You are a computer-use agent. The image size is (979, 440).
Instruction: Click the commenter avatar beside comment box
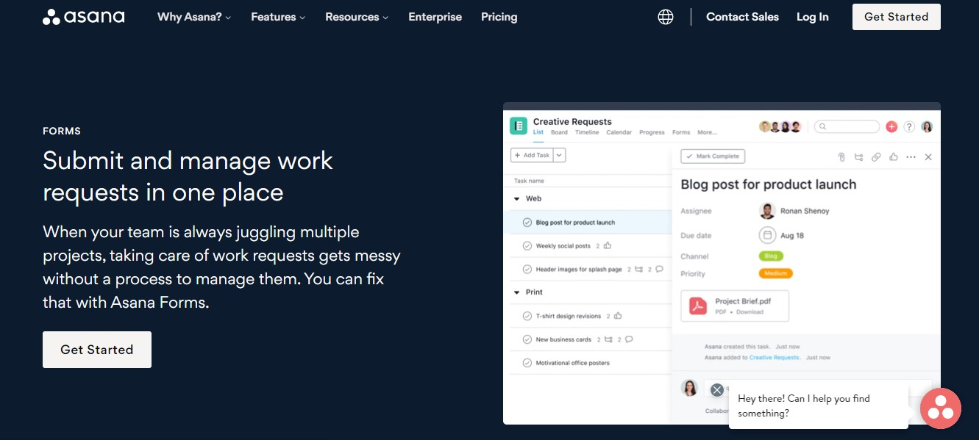(689, 388)
